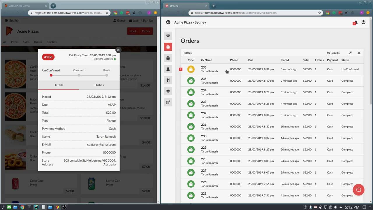Open the menus fork-and-knife sidebar icon
This screenshot has height=210, width=373.
(x=168, y=80)
